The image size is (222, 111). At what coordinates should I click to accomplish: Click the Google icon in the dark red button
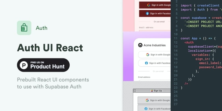point(149,5)
